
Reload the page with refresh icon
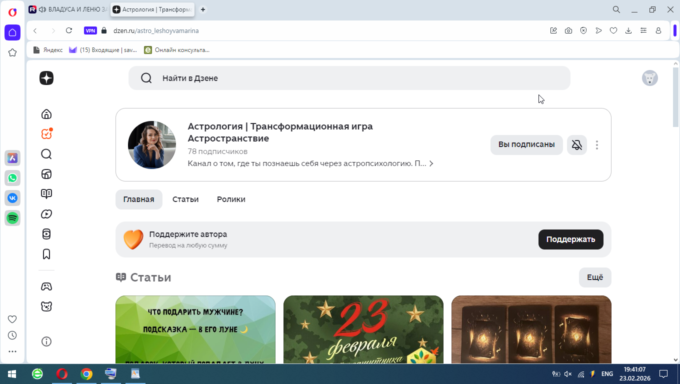(x=69, y=30)
